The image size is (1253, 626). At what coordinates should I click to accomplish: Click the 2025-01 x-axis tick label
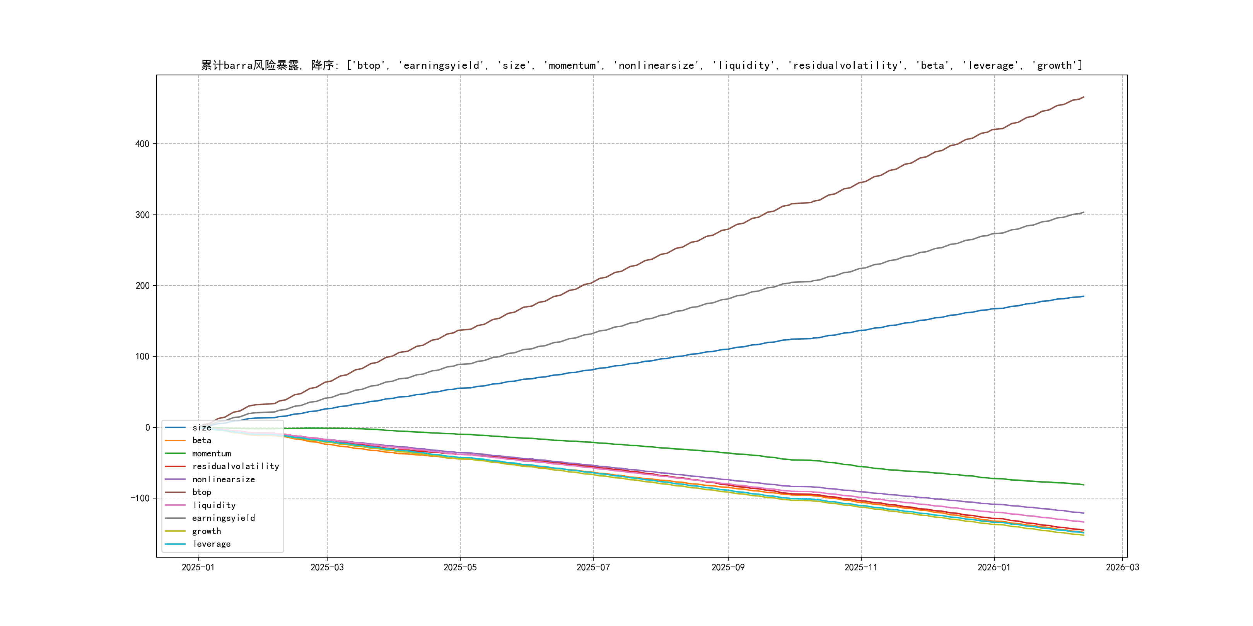pyautogui.click(x=198, y=568)
